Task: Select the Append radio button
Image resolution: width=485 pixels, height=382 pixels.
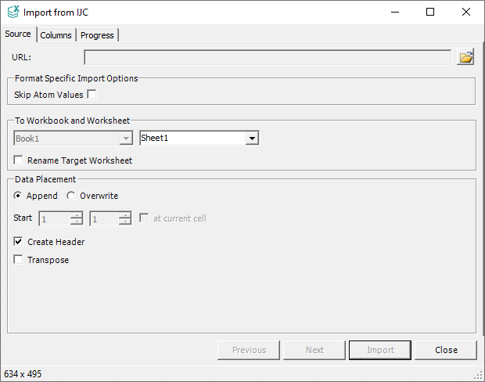Action: click(x=18, y=196)
